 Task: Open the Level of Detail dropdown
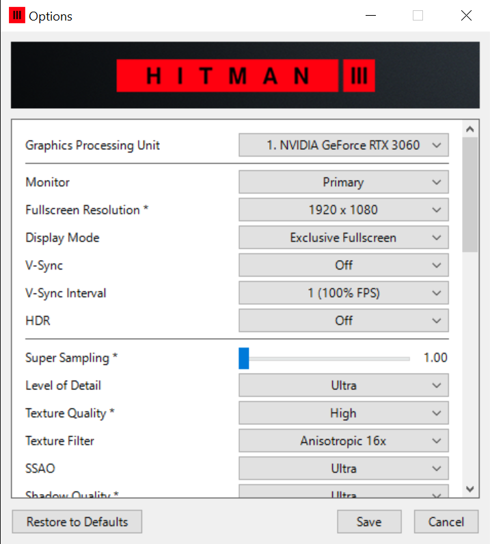tap(343, 386)
